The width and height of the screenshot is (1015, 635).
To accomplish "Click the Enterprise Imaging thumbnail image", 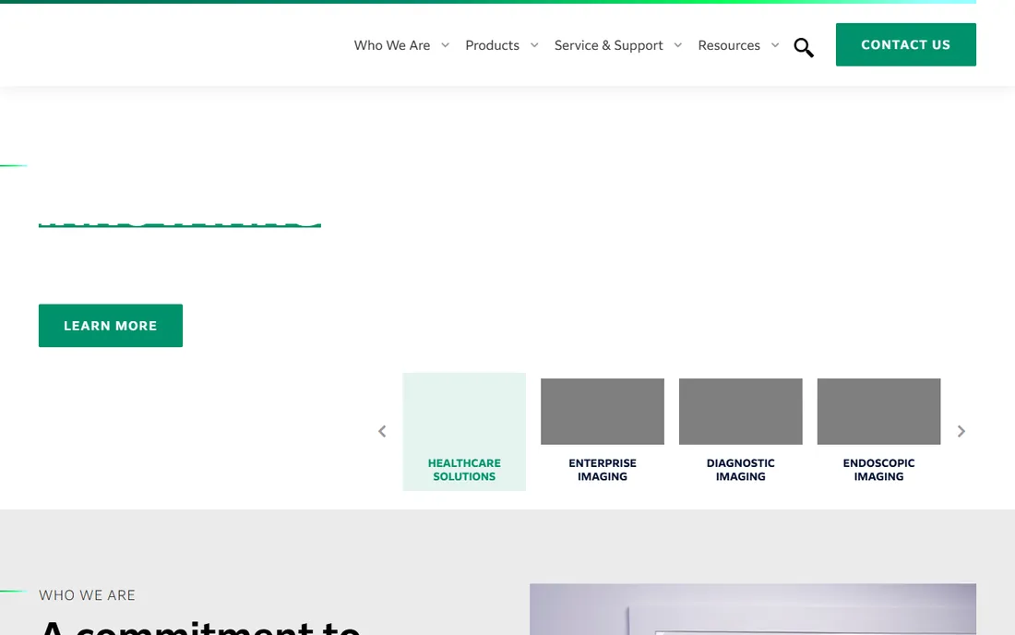I will point(602,412).
